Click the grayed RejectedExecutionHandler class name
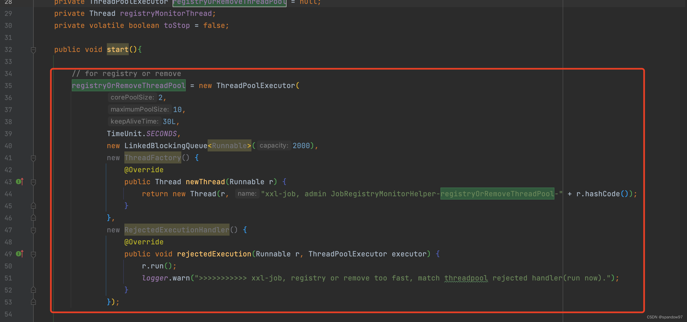Viewport: 687px width, 322px height. 177,230
